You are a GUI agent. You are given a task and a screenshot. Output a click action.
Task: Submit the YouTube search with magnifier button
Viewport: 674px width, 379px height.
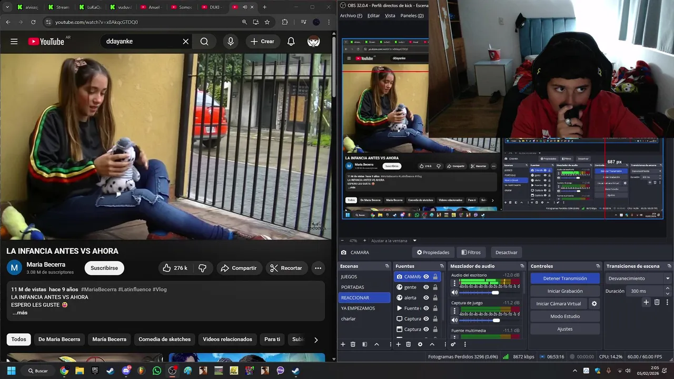point(204,42)
